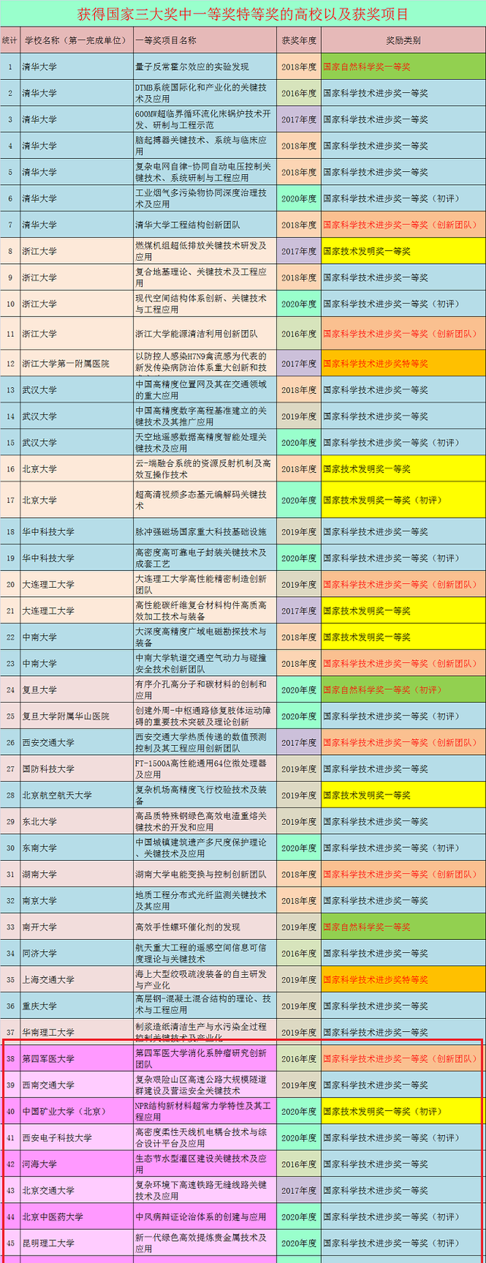Click the school cell 国防科技大学
The width and height of the screenshot is (486, 1263).
click(x=76, y=769)
